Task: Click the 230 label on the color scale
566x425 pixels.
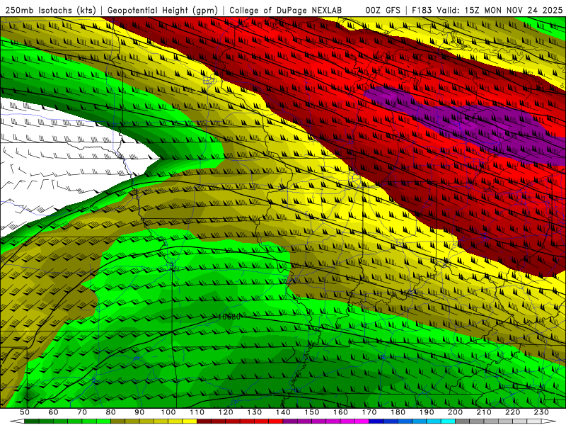Action: (541, 412)
